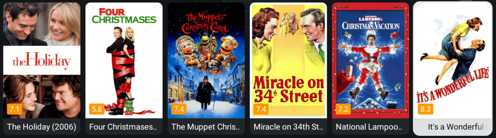Select the It's a Wonderful Life poster
The height and width of the screenshot is (138, 496).
tap(453, 60)
